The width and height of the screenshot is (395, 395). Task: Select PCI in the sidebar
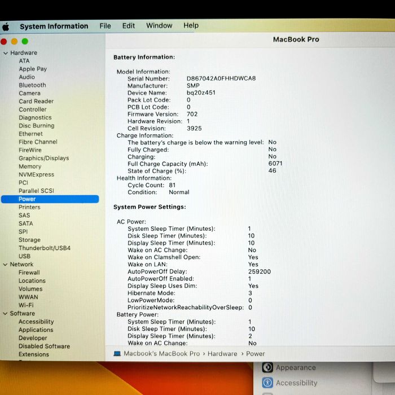pyautogui.click(x=23, y=183)
